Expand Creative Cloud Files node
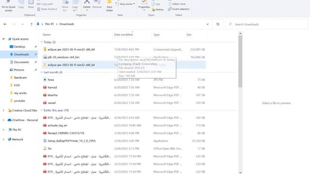The height and width of the screenshot is (174, 310). pos(3,111)
